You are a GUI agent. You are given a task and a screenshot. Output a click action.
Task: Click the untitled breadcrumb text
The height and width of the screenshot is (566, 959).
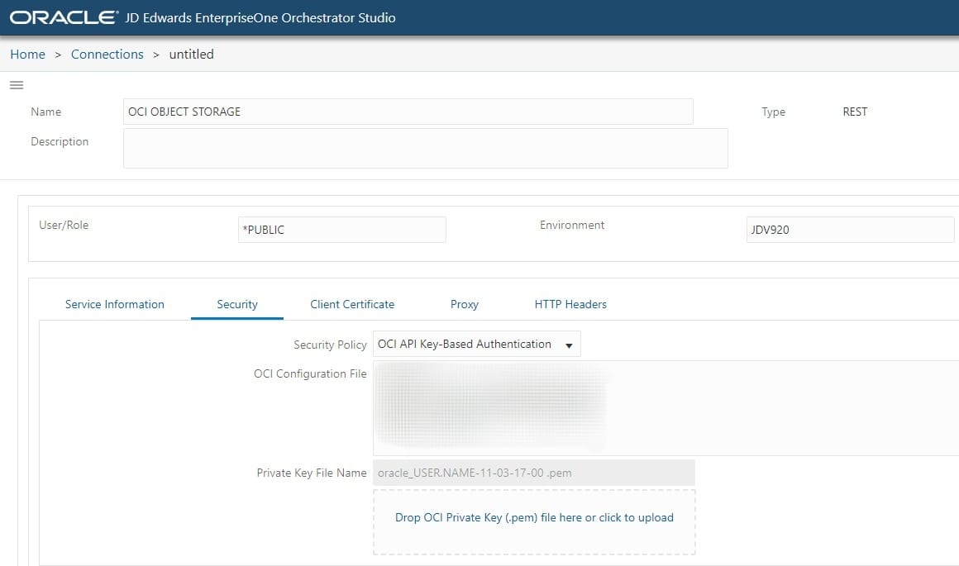[x=192, y=55]
